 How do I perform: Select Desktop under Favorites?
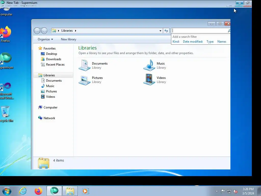coord(51,54)
